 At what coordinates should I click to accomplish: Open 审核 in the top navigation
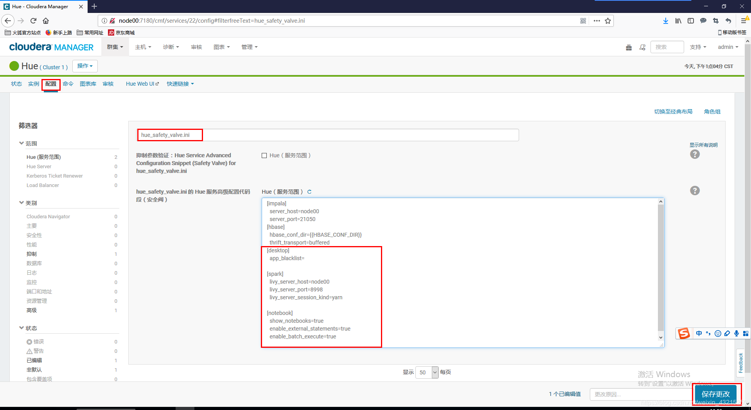click(196, 47)
